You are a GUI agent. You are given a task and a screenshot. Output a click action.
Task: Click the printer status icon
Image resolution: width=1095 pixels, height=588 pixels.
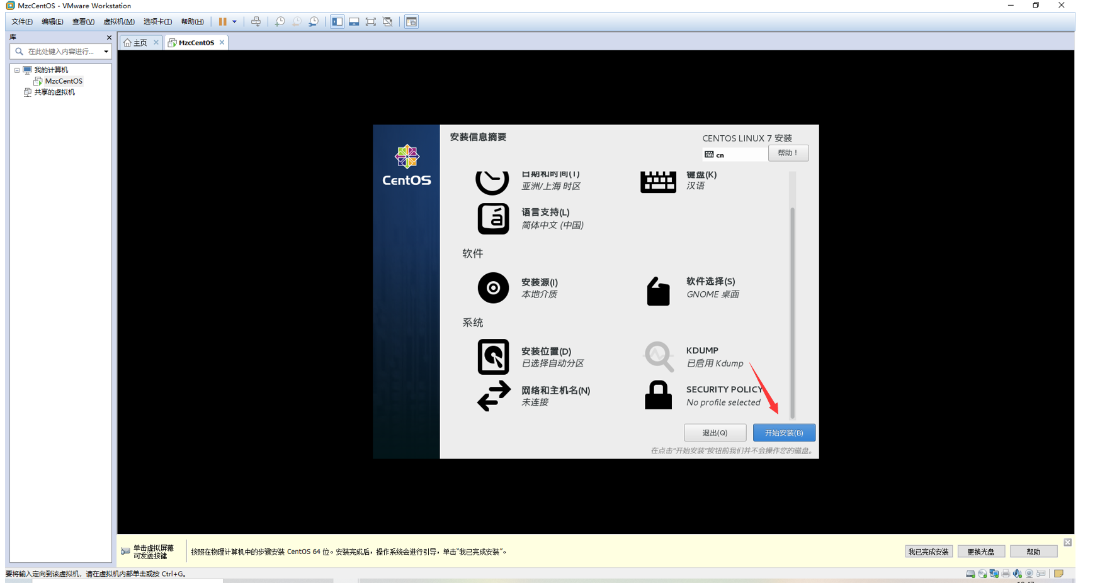tap(1006, 574)
